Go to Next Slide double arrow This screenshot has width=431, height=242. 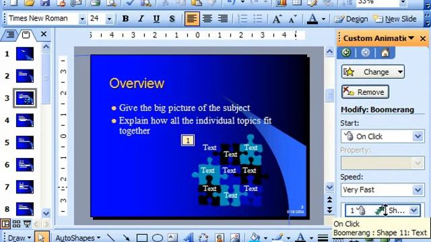coord(329,210)
